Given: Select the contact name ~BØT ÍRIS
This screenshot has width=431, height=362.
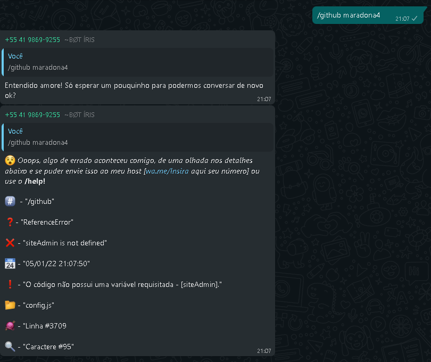Looking at the screenshot, I should coord(79,39).
